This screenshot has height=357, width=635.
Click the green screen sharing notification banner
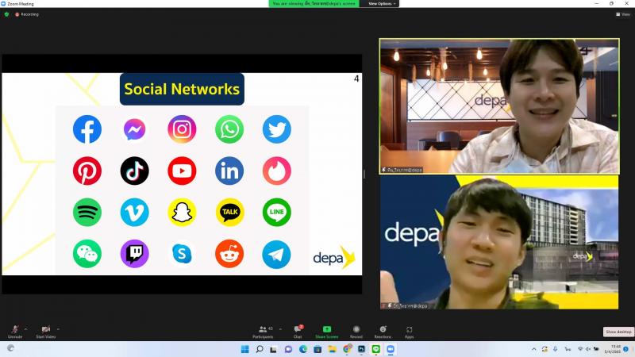[314, 4]
